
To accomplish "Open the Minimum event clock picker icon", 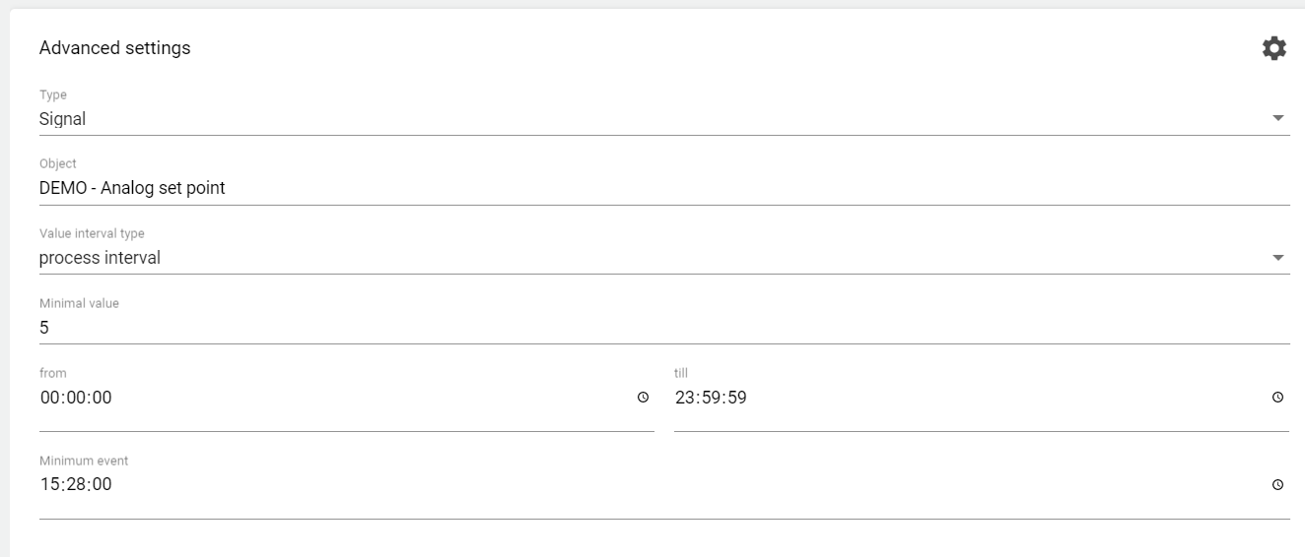I will [1277, 485].
